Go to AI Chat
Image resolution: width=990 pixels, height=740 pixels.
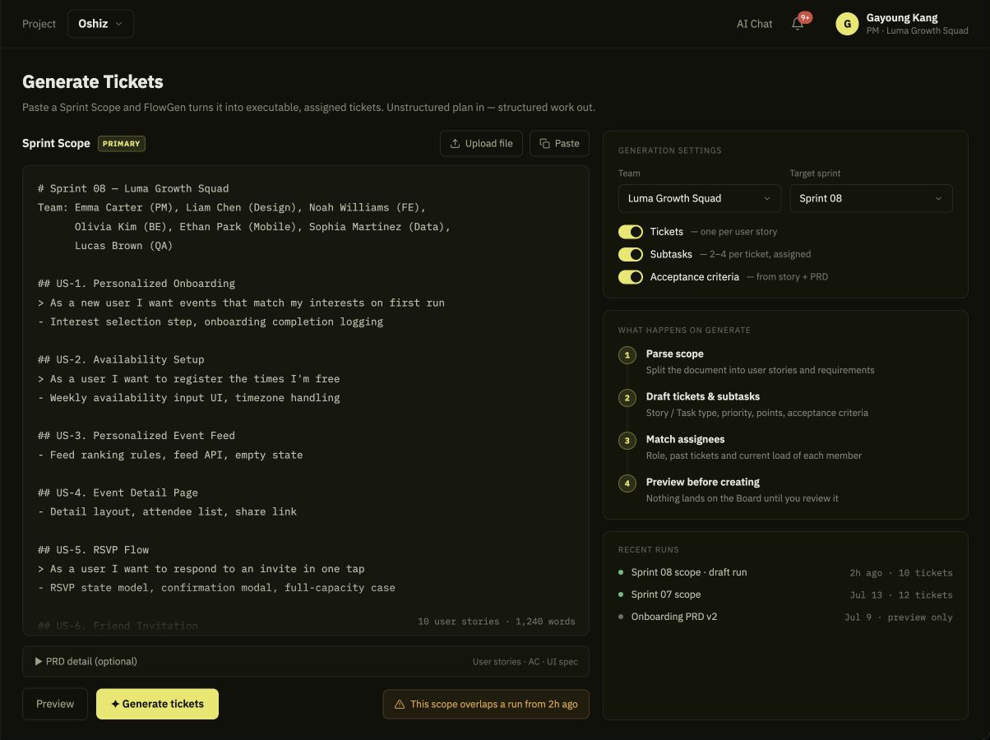point(754,24)
